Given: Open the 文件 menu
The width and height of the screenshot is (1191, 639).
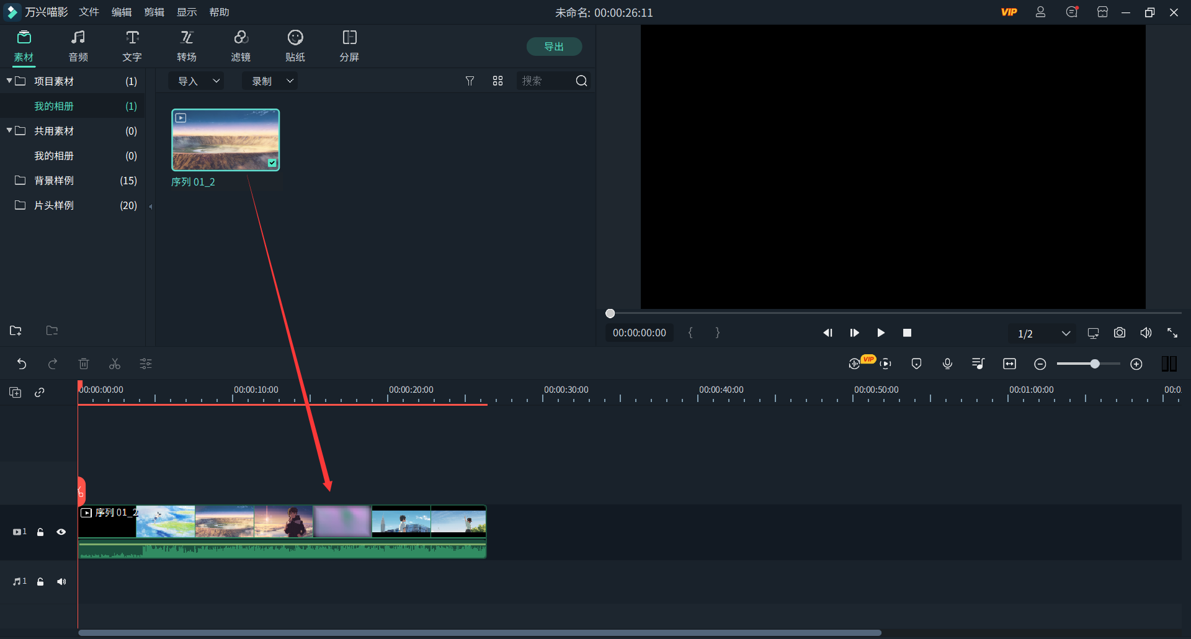Looking at the screenshot, I should pos(89,12).
